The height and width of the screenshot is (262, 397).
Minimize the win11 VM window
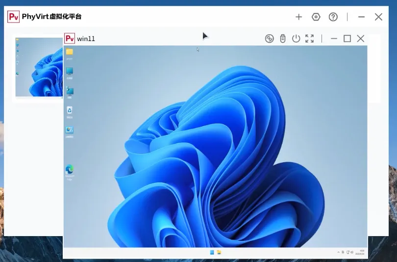(334, 39)
